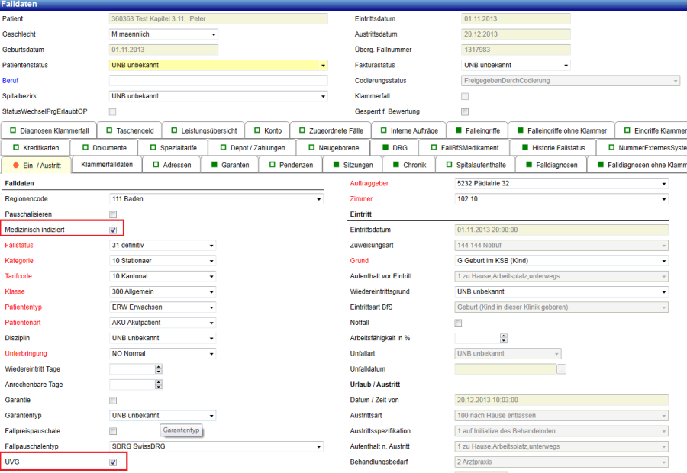
Task: Open the Patientenart dropdown
Action: [x=163, y=323]
